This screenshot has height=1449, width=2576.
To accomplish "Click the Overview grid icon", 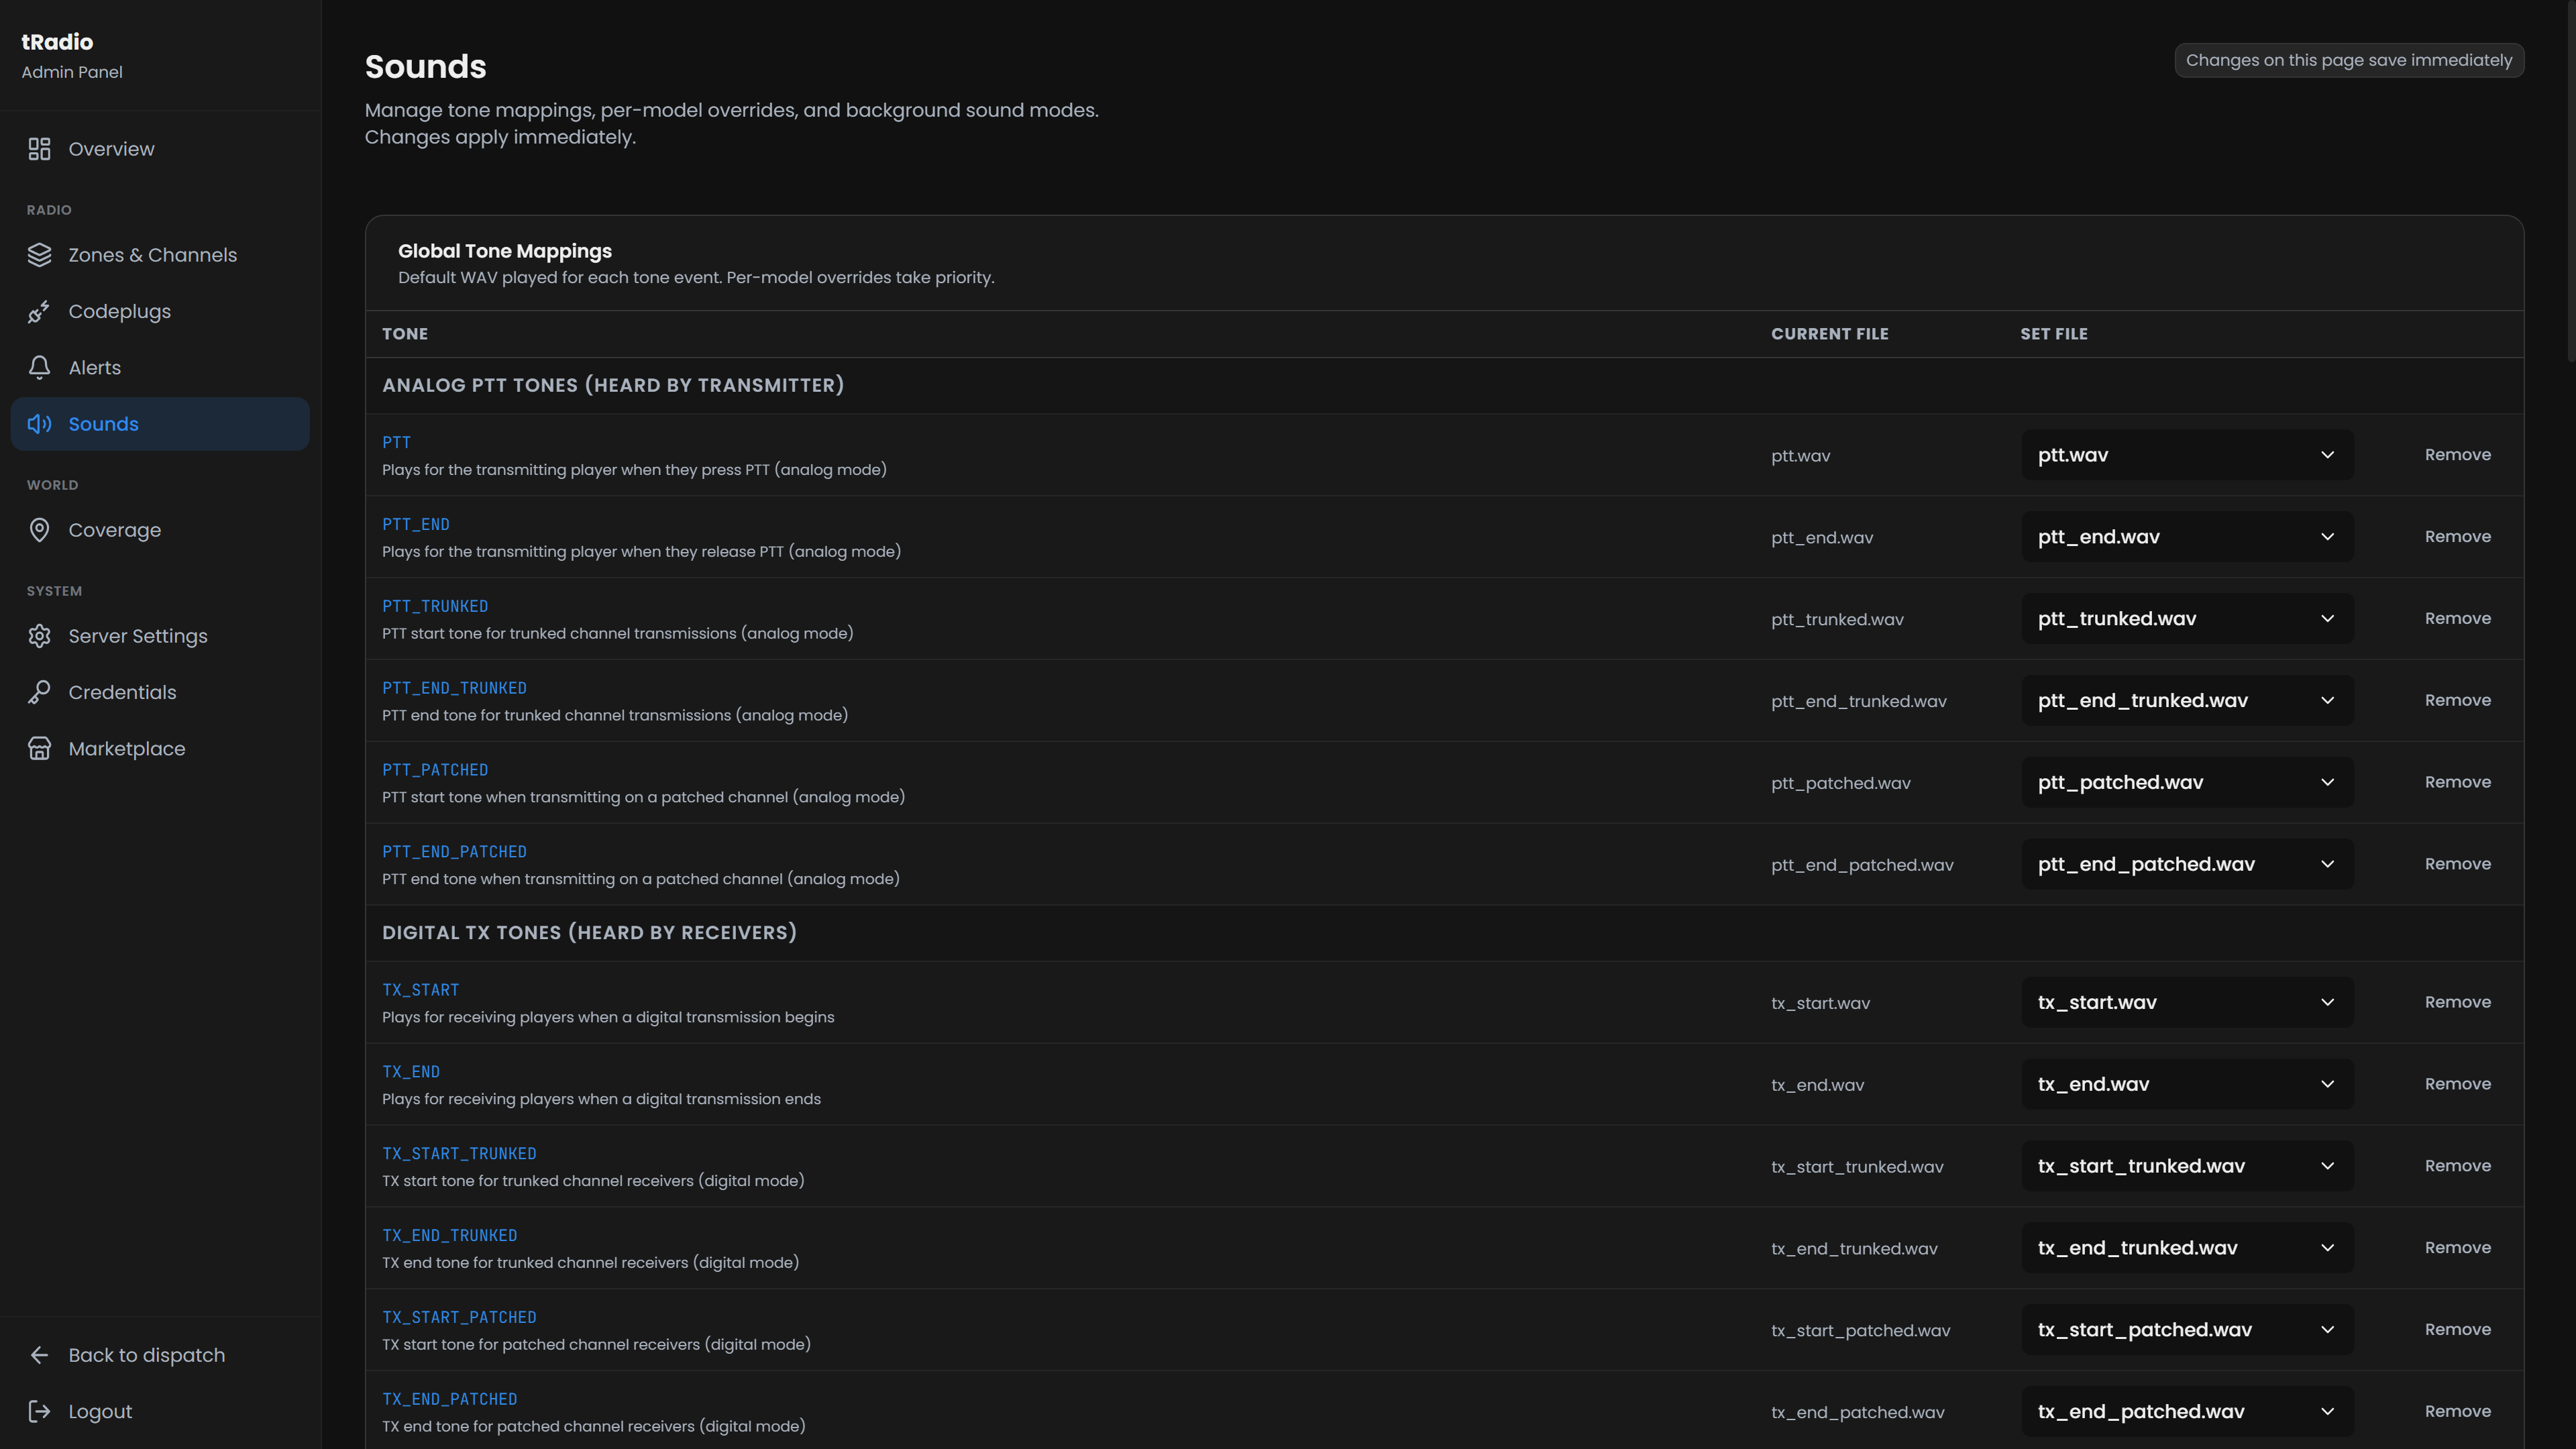I will (39, 149).
